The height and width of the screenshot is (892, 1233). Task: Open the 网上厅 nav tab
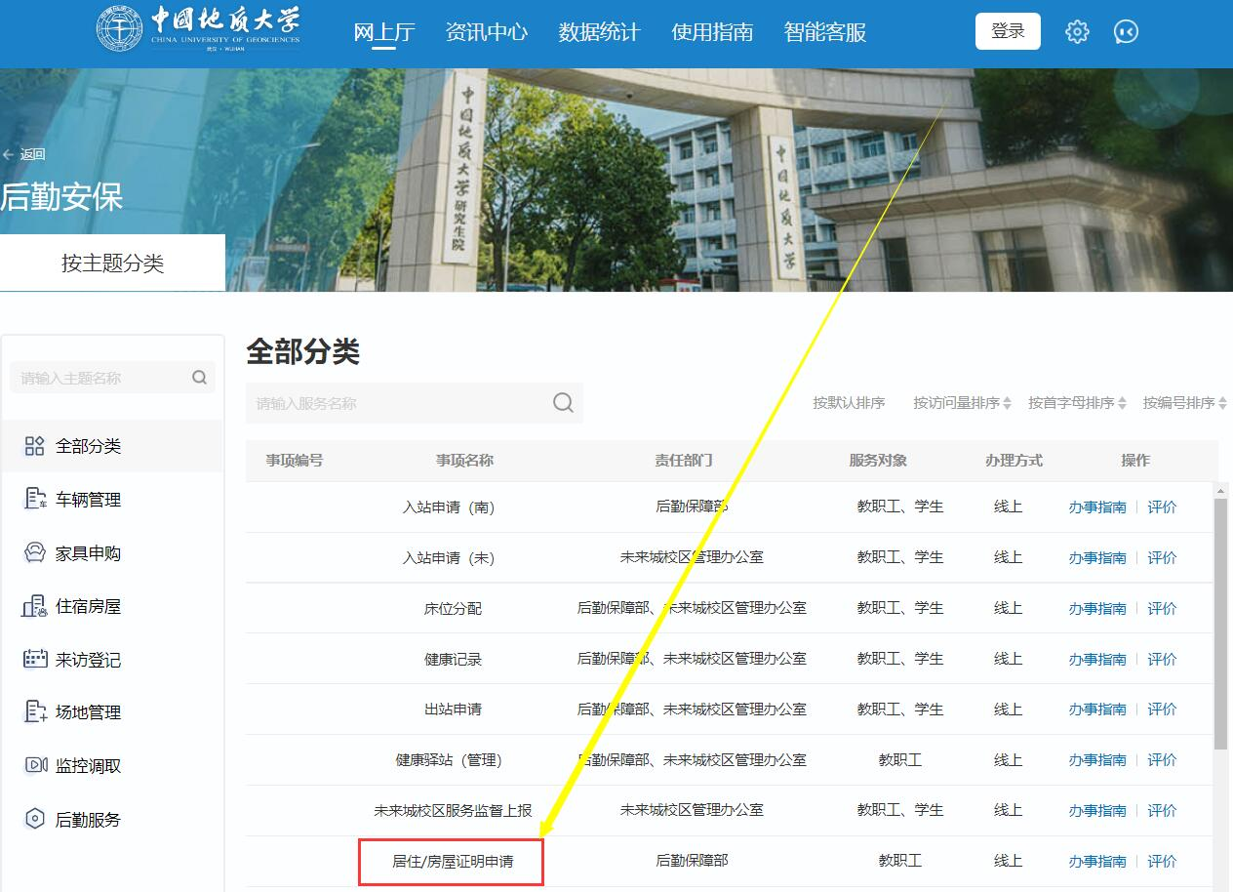[384, 32]
